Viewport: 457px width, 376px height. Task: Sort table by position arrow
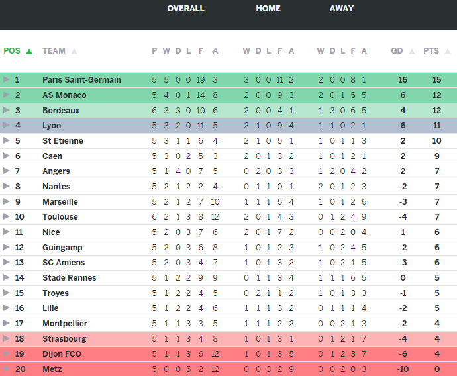[29, 51]
